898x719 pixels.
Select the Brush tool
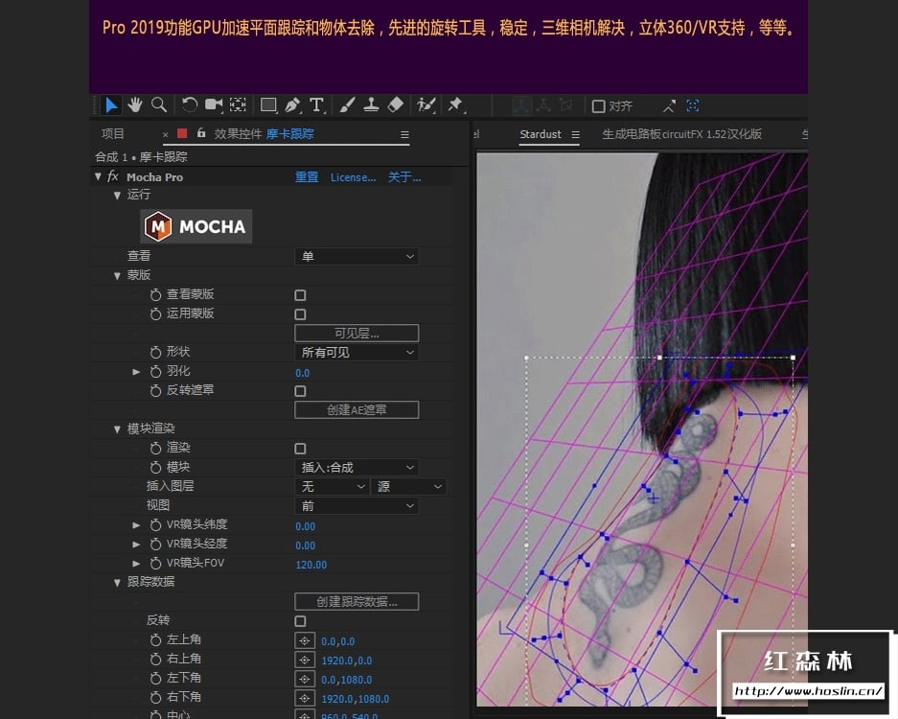347,104
